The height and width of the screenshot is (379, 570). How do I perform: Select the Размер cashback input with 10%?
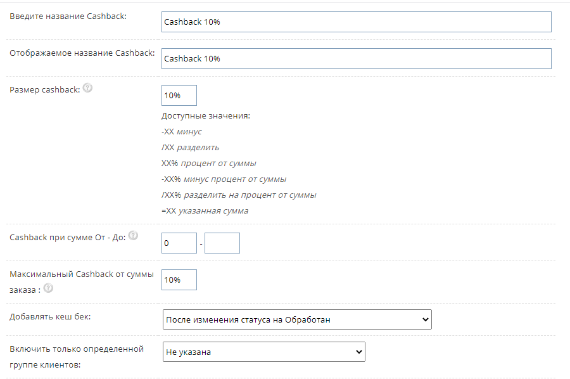pos(179,95)
